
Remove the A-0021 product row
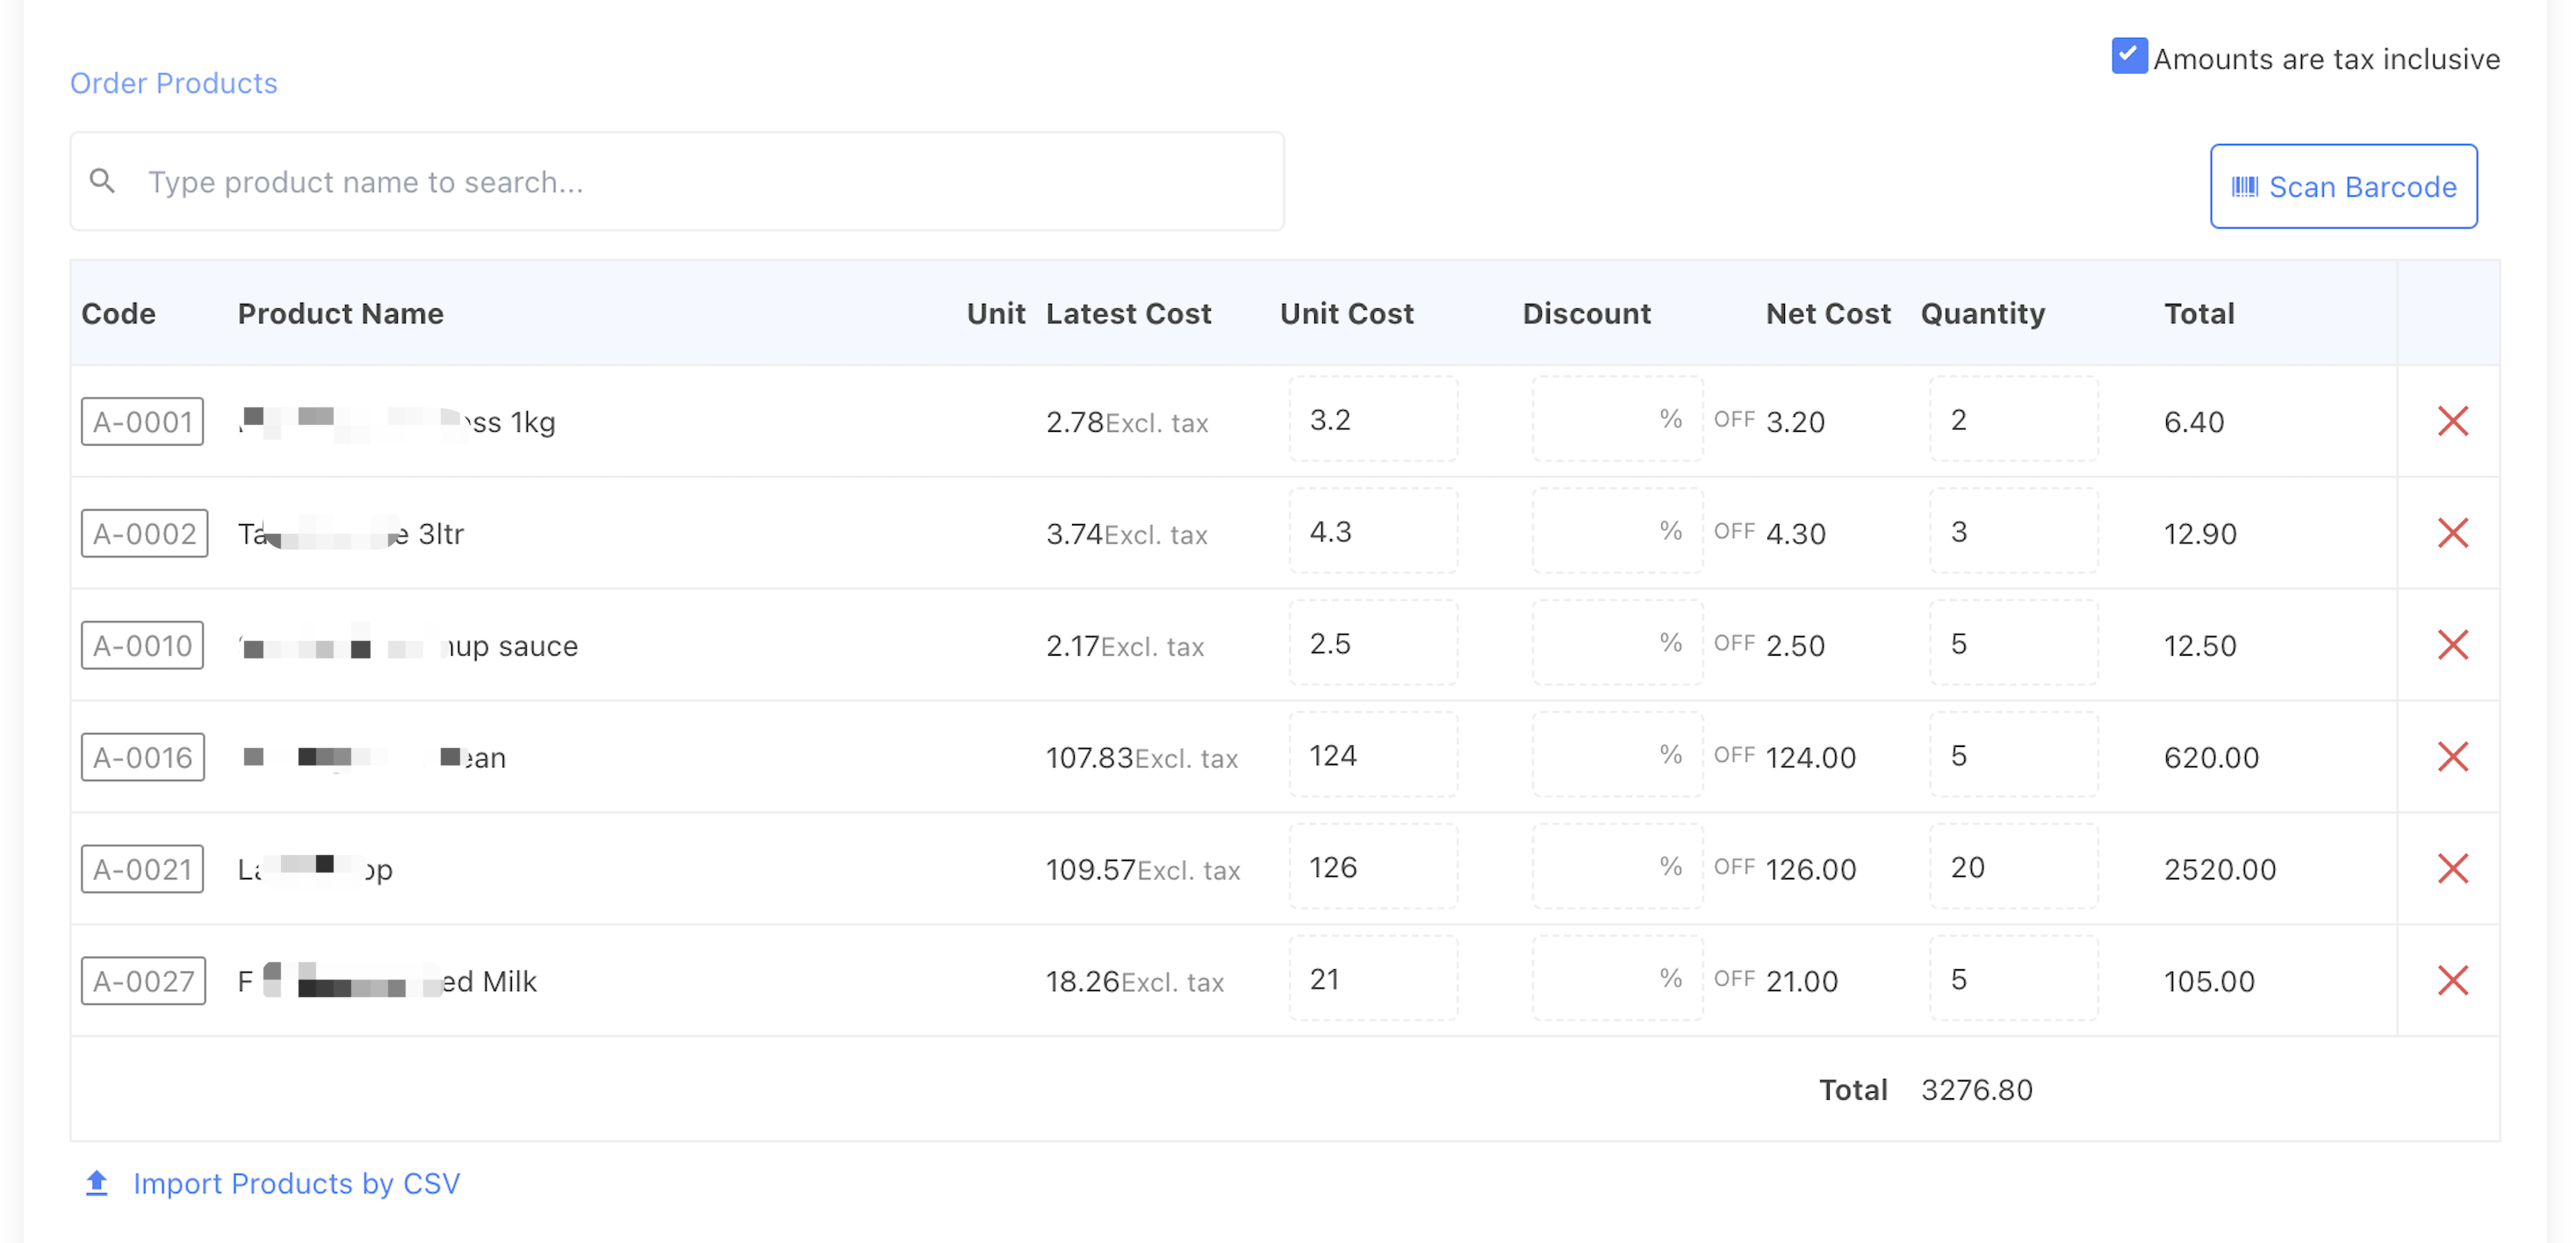click(x=2452, y=869)
